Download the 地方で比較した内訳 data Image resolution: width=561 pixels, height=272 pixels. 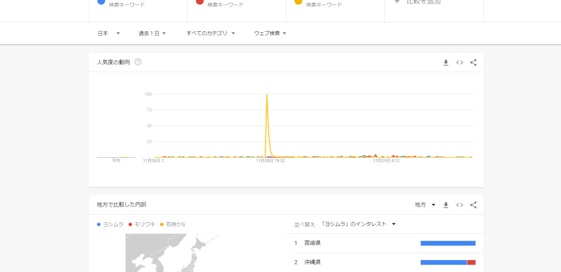(446, 205)
